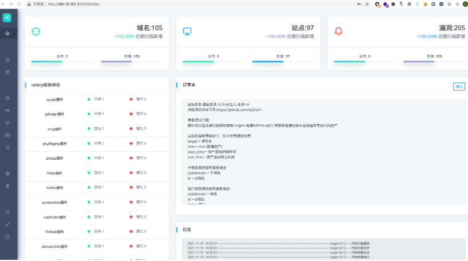
Task: Open the edit pencil sidebar icon
Action: pyautogui.click(x=7, y=72)
